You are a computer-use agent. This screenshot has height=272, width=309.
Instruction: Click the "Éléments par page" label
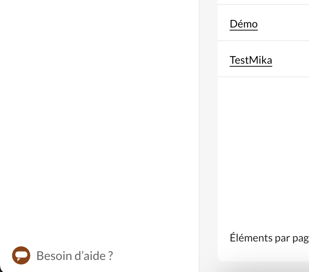click(269, 238)
